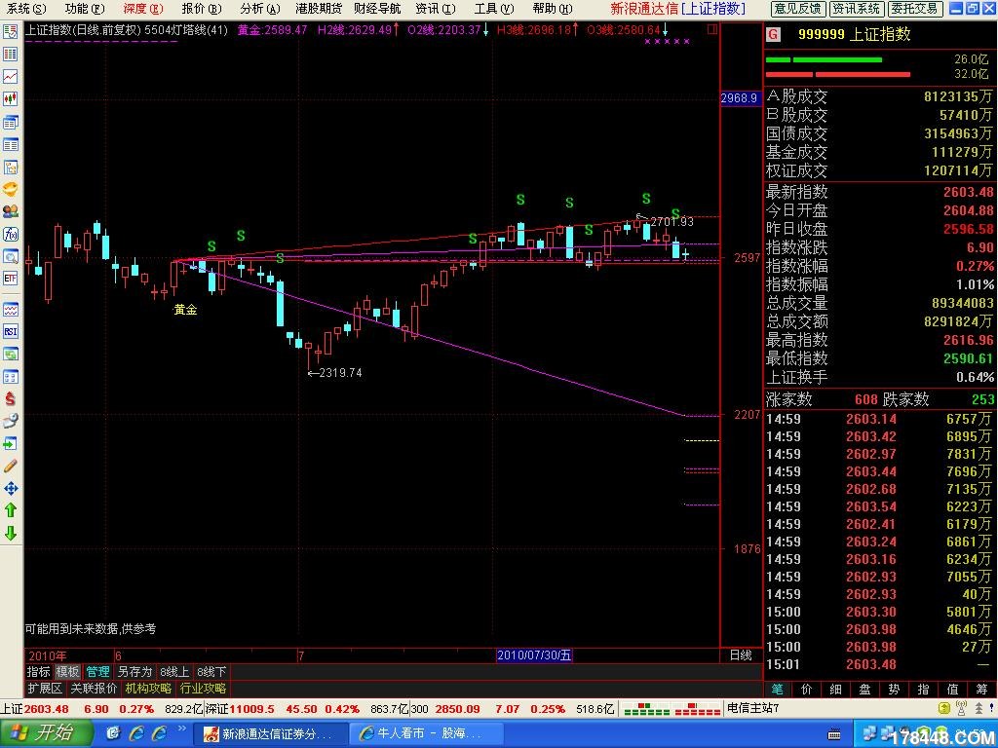Viewport: 998px width, 748px height.
Task: Click the Windows 开始 start button
Action: (46, 733)
